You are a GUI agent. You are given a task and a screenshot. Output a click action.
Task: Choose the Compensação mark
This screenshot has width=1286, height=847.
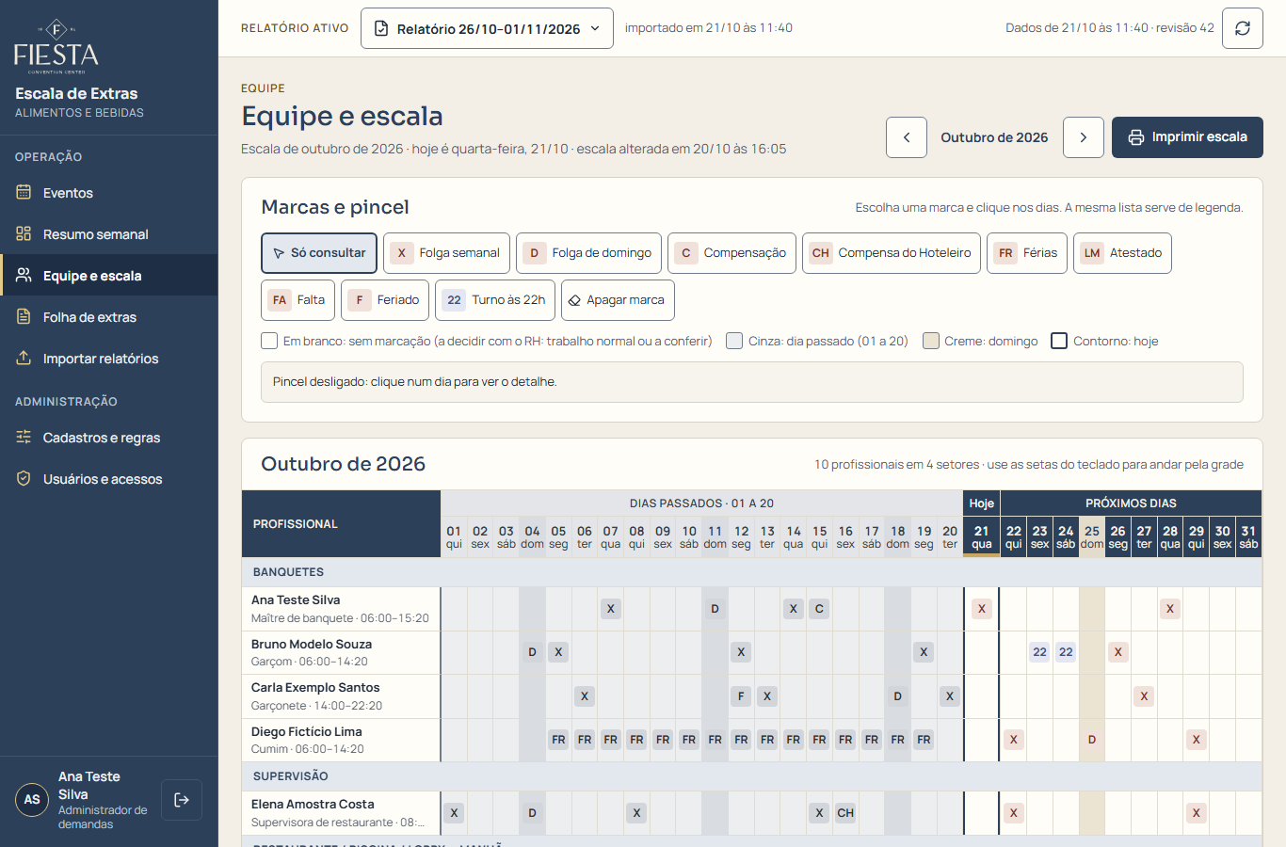(731, 253)
